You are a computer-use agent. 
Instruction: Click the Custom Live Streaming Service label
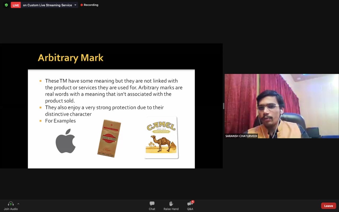[47, 5]
